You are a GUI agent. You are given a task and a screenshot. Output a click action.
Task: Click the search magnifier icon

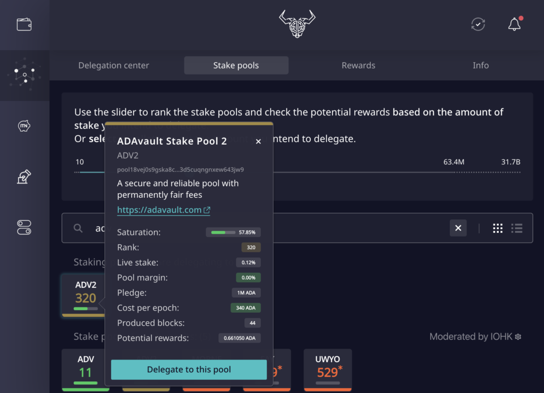pos(78,228)
